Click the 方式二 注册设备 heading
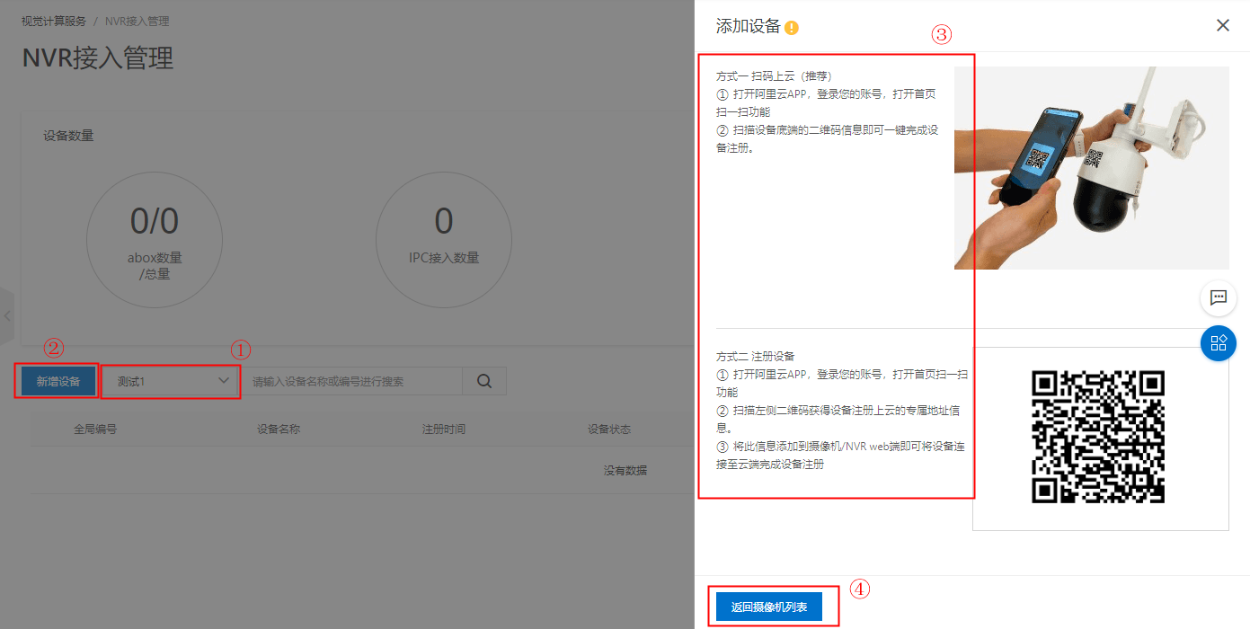 pos(756,357)
